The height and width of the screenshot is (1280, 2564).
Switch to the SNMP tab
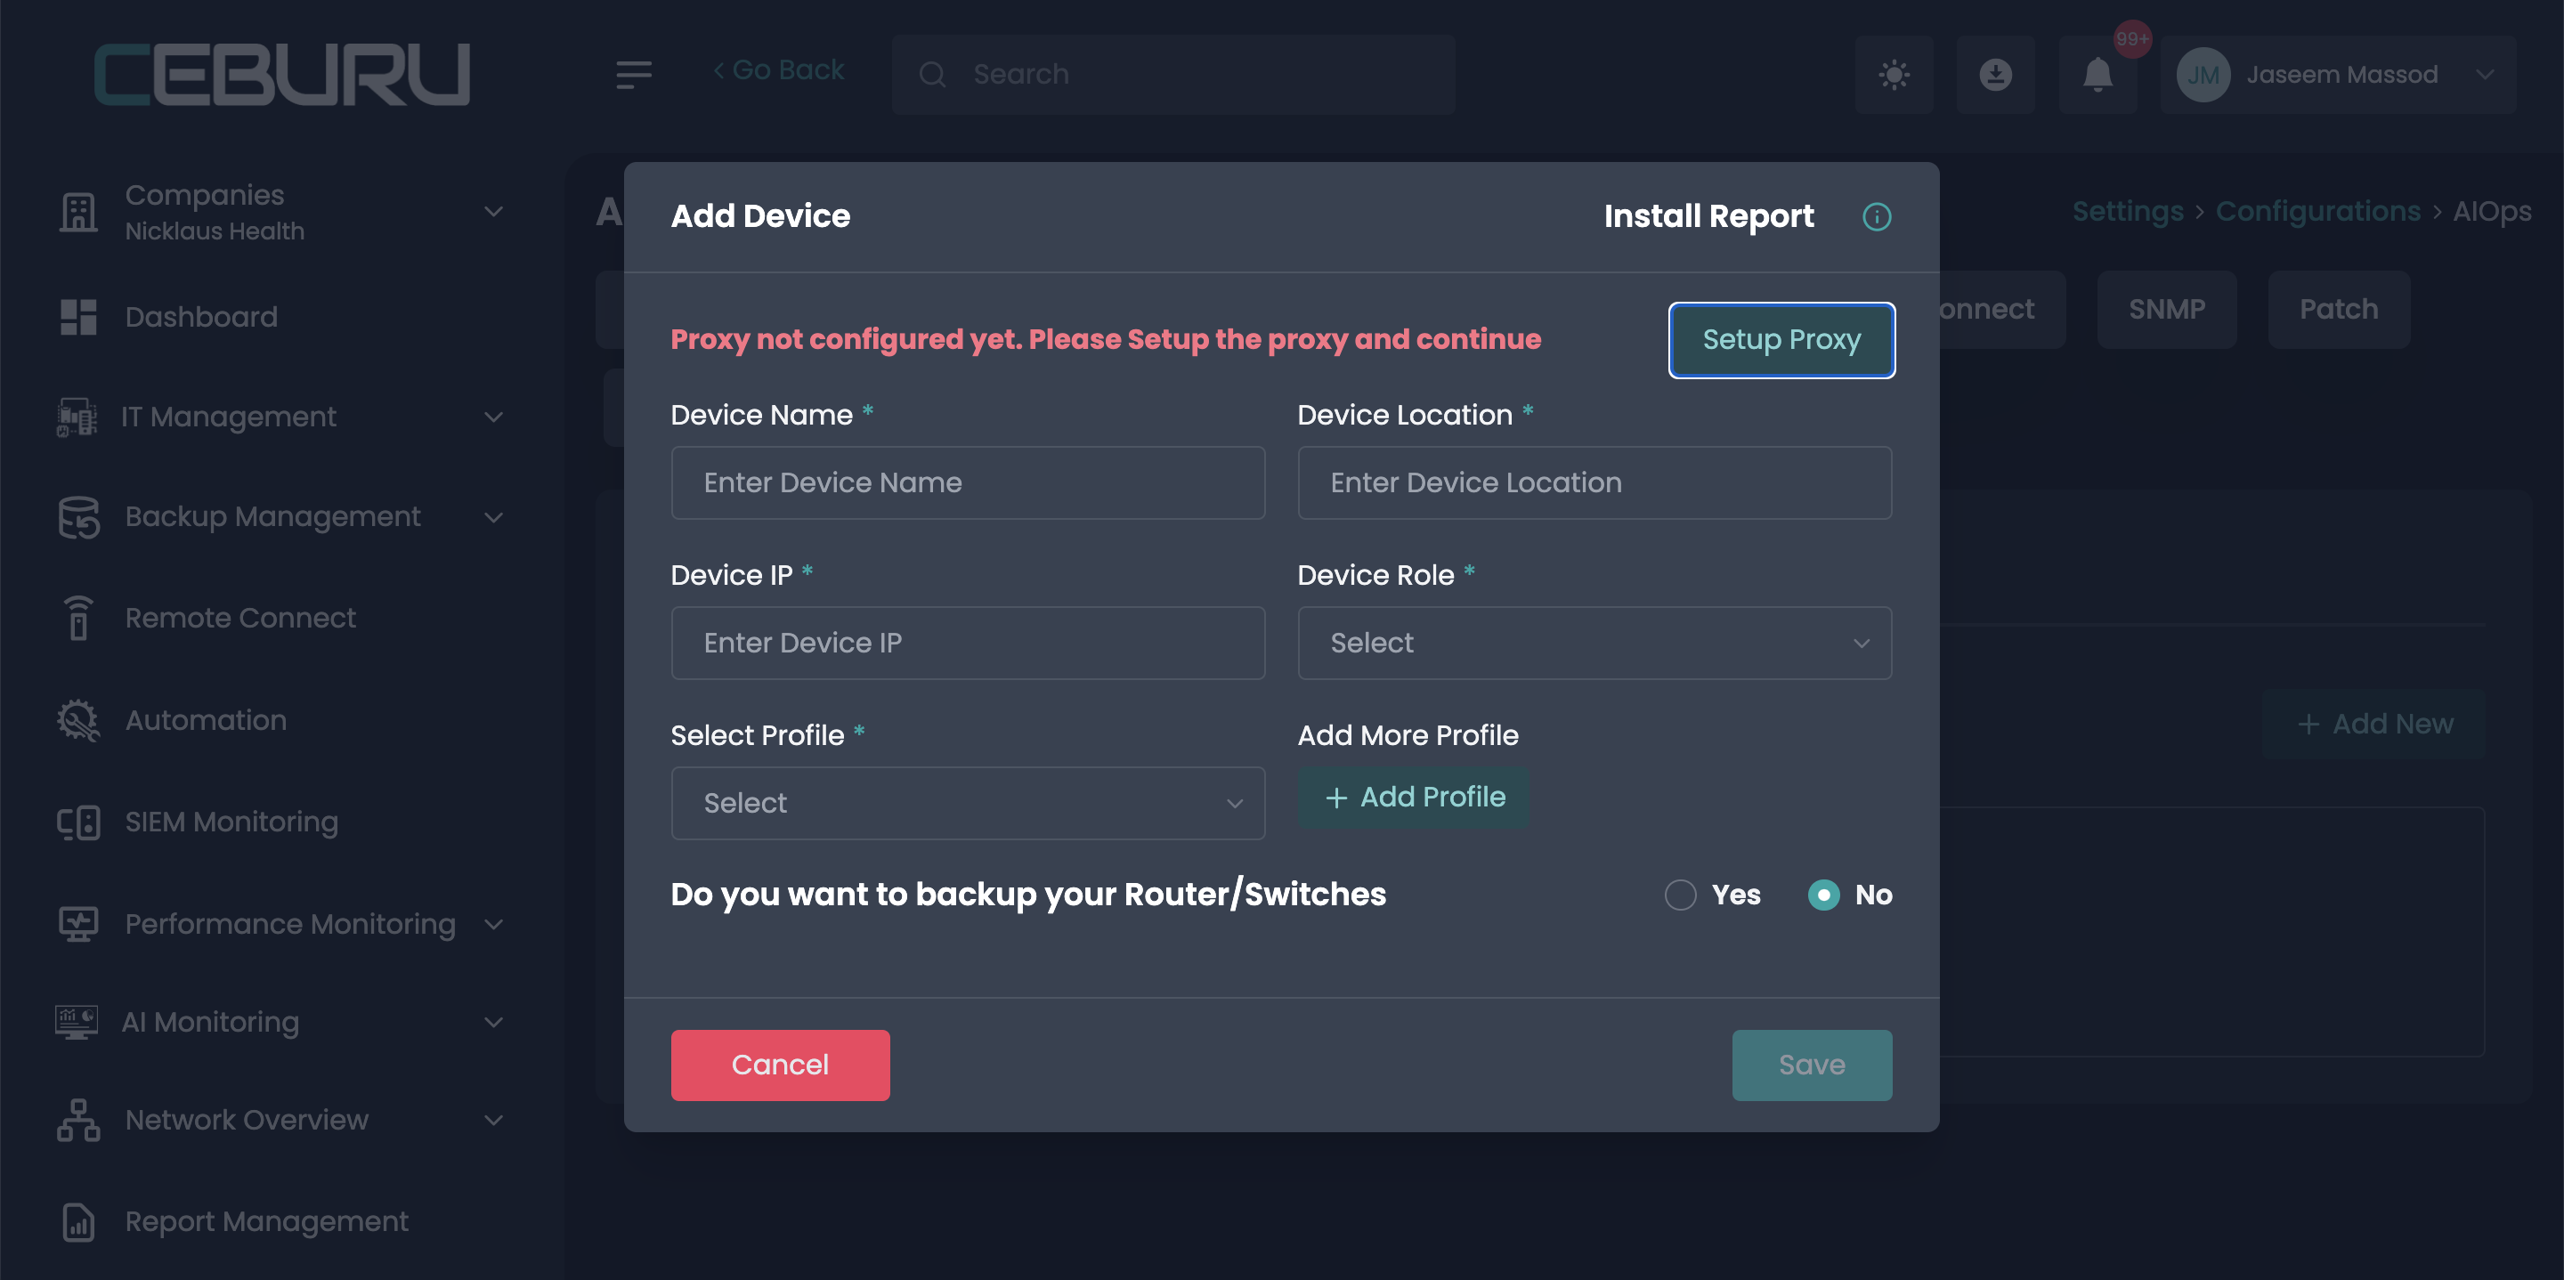[x=2166, y=310]
